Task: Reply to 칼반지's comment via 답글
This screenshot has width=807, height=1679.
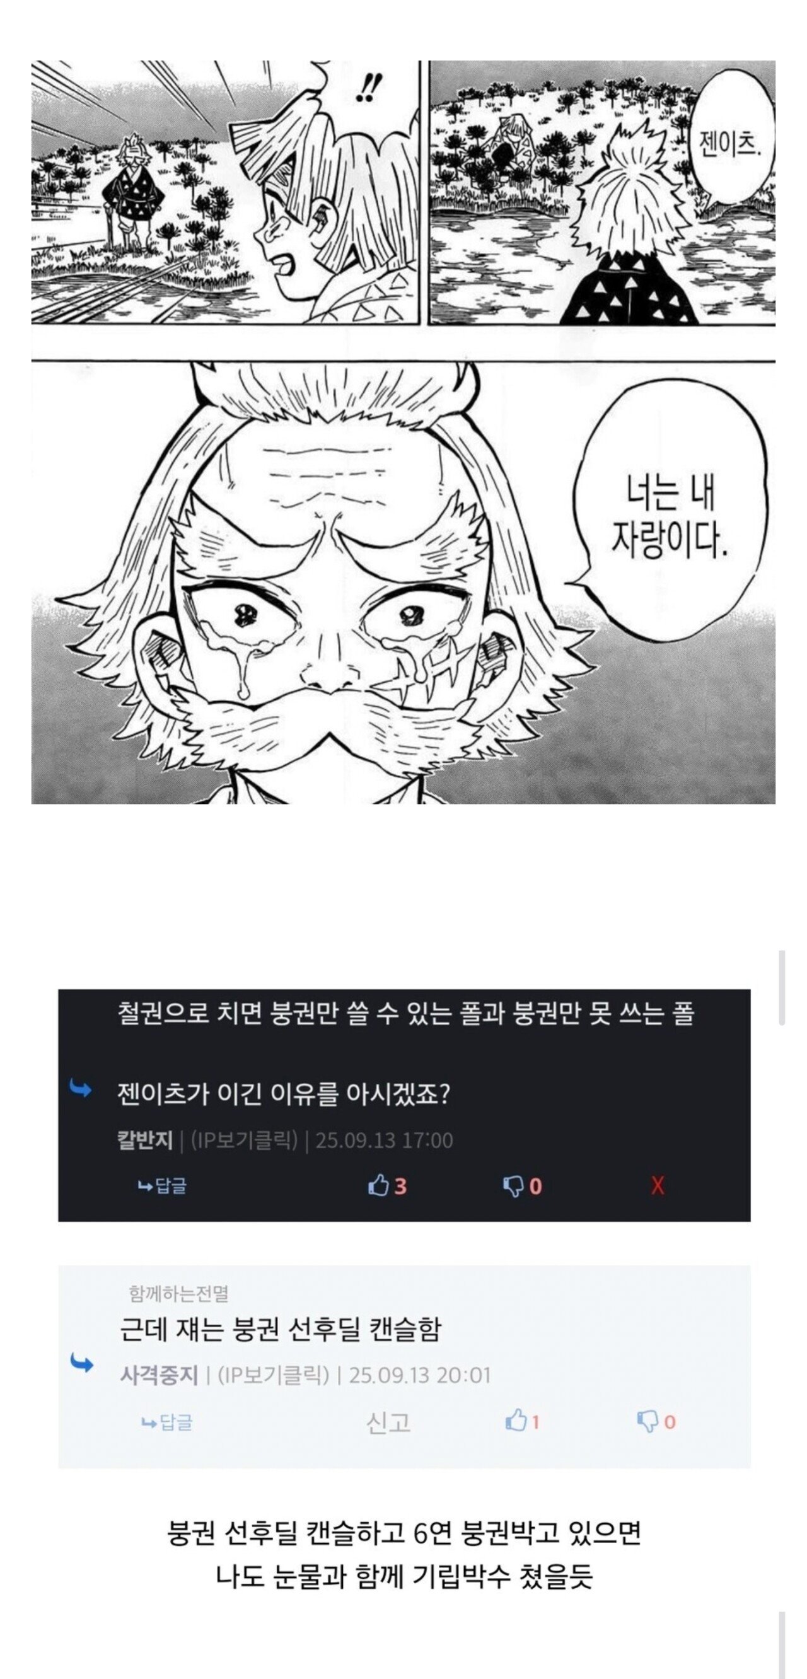Action: tap(162, 1185)
